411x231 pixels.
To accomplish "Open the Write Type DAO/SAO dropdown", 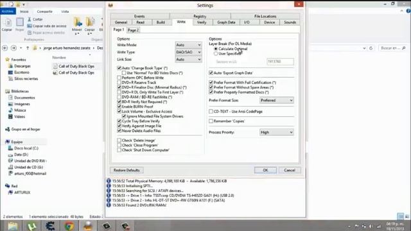I will tap(188, 52).
